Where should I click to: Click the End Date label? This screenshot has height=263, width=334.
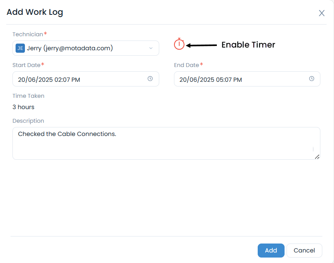click(x=186, y=65)
